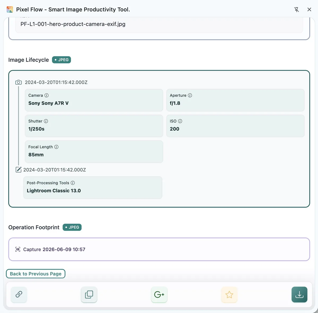Click the barcode capture icon in Operation Footprint
The image size is (318, 313).
18,249
